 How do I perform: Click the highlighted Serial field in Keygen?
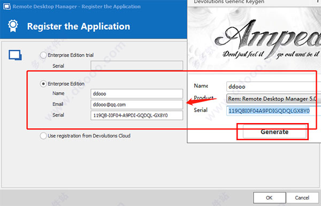(273, 111)
